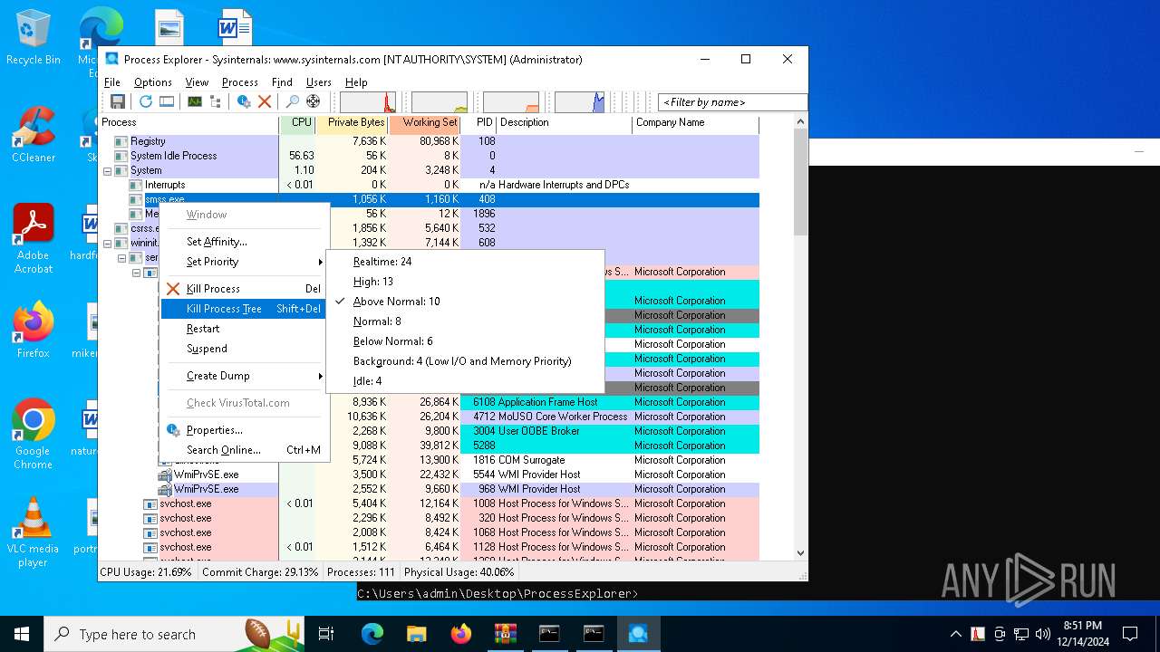Open Microsoft Edge from the taskbar
The image size is (1160, 652).
[372, 634]
